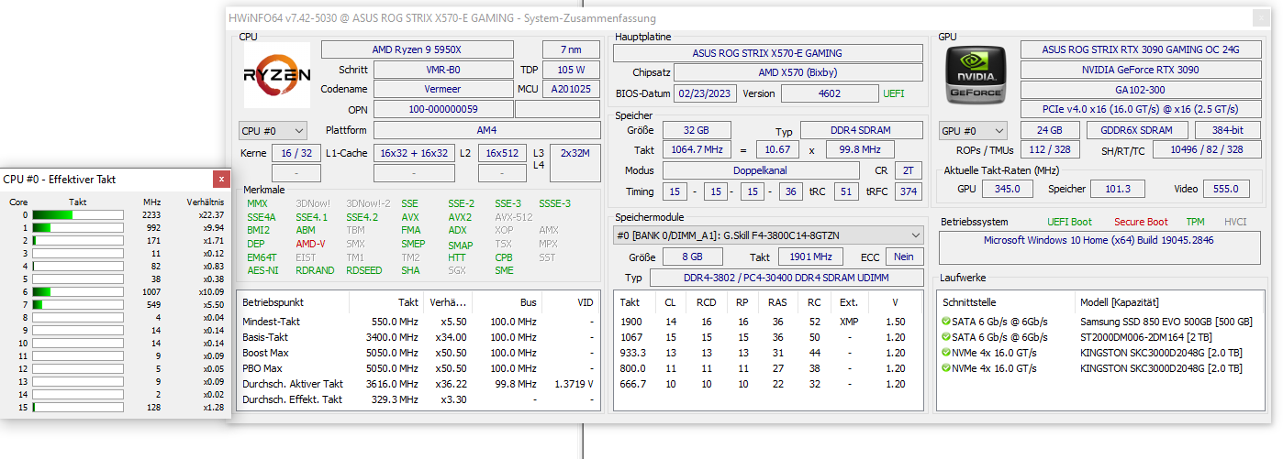Click the DDR4-3802 / PC4-30400 type field
The height and width of the screenshot is (459, 1283).
pos(786,279)
